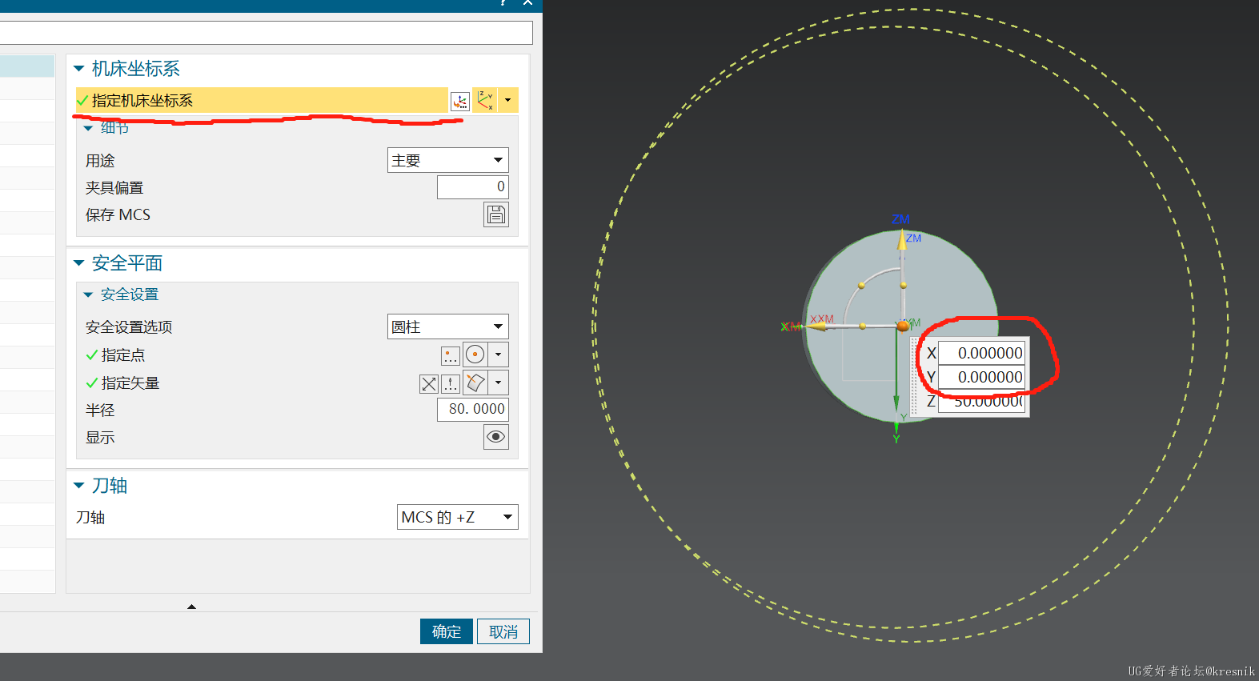Image resolution: width=1259 pixels, height=681 pixels.
Task: Collapse the 刀轴 section
Action: pyautogui.click(x=78, y=486)
